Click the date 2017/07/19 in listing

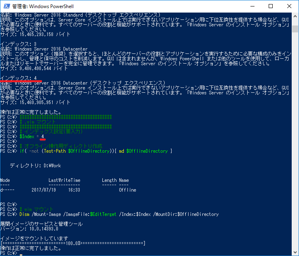pyautogui.click(x=44, y=190)
